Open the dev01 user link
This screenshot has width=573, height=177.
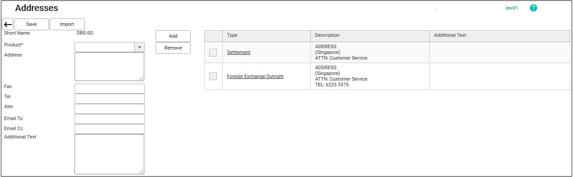pyautogui.click(x=512, y=8)
